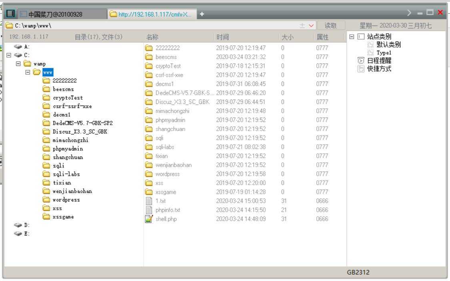The width and height of the screenshot is (450, 281).
Task: Click the csrf-ssrf-xxe folder icon in the tree
Action: coord(46,106)
